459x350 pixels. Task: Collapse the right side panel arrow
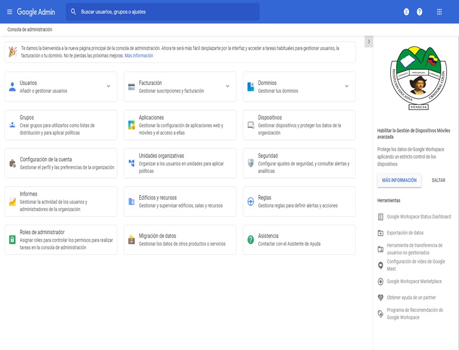(x=368, y=41)
